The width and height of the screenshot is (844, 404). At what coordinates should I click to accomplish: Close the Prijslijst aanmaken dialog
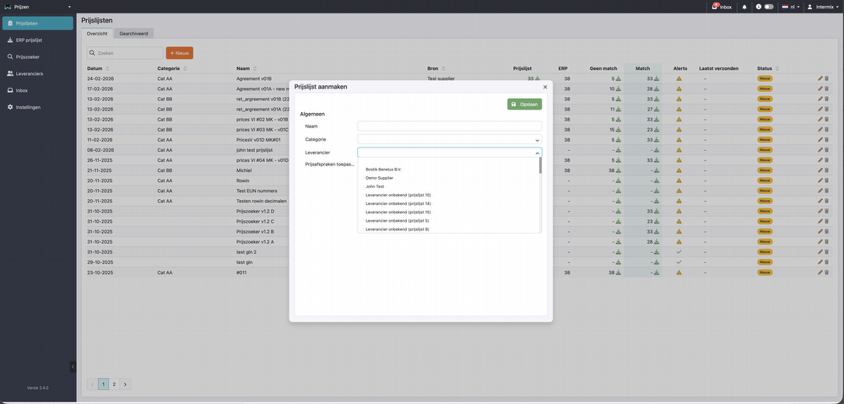click(x=544, y=87)
